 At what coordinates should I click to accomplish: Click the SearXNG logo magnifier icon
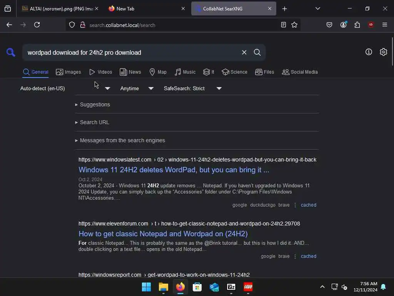pos(11,52)
